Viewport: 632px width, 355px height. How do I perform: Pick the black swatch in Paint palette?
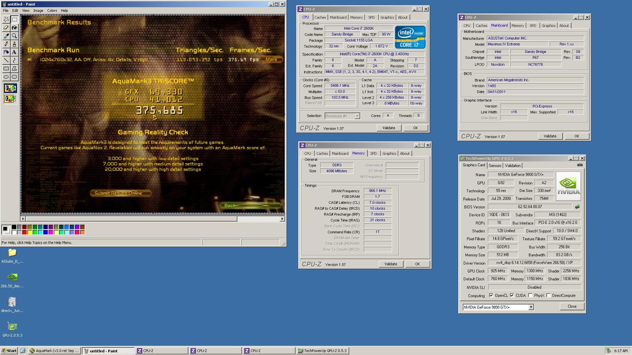[14, 227]
